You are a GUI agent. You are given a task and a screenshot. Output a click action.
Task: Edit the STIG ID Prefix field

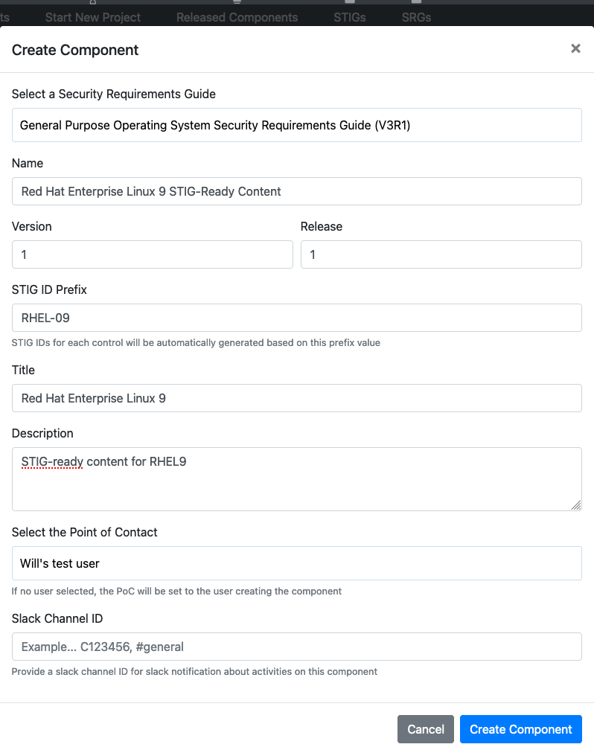pyautogui.click(x=296, y=318)
